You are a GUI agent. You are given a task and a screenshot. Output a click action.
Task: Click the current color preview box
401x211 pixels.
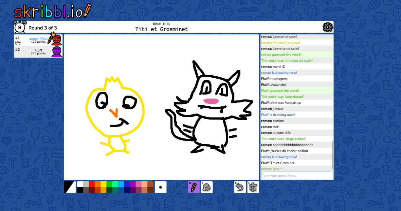tap(70, 187)
